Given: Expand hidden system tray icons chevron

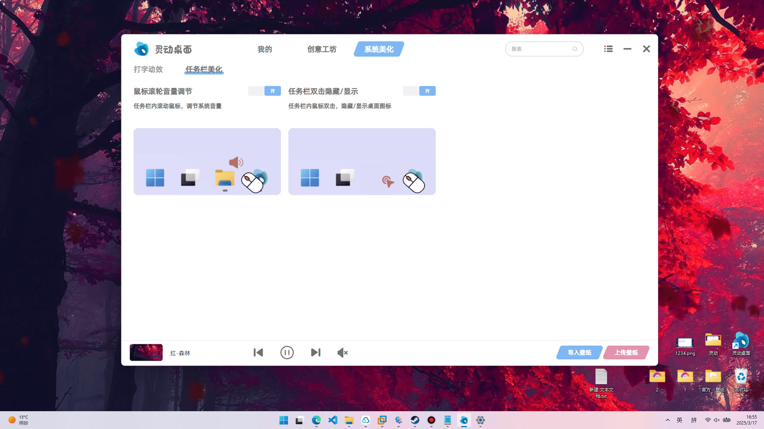Looking at the screenshot, I should coord(667,420).
